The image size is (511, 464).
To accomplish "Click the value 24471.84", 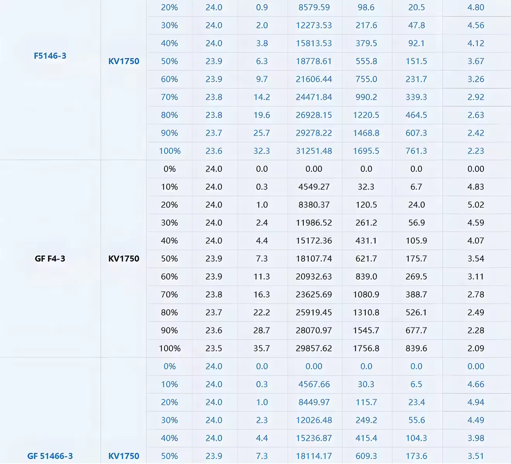I will (x=314, y=97).
